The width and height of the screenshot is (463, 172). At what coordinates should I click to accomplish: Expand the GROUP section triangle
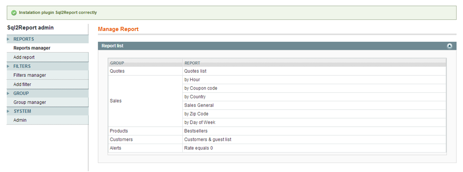[x=8, y=94]
